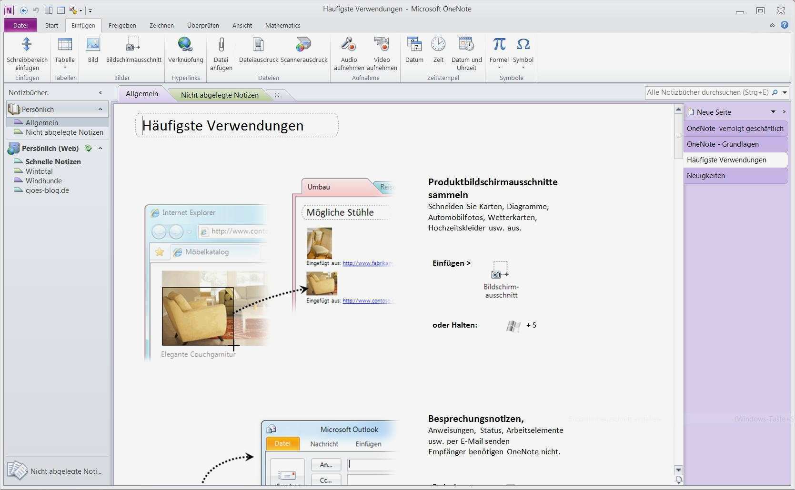
Task: Switch to the Start ribbon tab
Action: (51, 25)
